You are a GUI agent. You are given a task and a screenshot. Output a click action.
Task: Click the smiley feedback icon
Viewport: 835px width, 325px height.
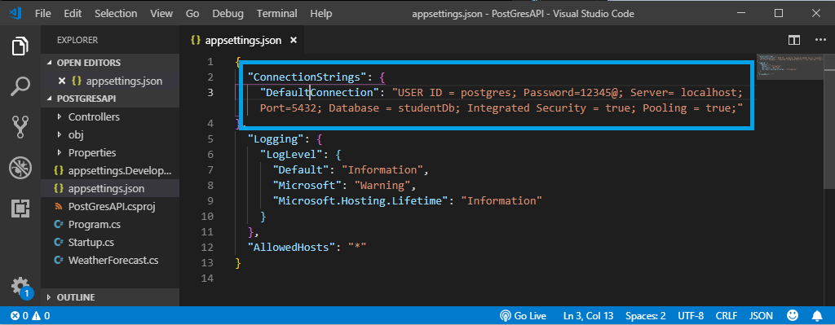pyautogui.click(x=793, y=315)
